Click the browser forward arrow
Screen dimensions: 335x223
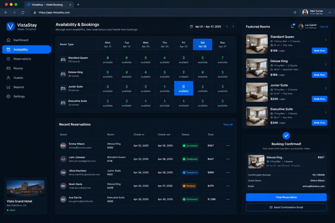pos(14,12)
